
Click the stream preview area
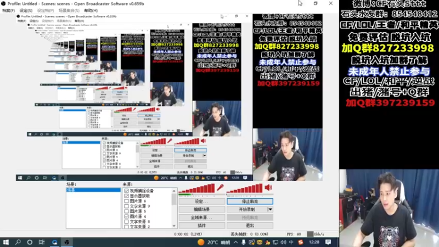pos(169,98)
